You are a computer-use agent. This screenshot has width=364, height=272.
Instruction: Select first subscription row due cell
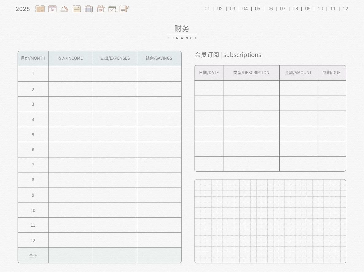coord(331,88)
